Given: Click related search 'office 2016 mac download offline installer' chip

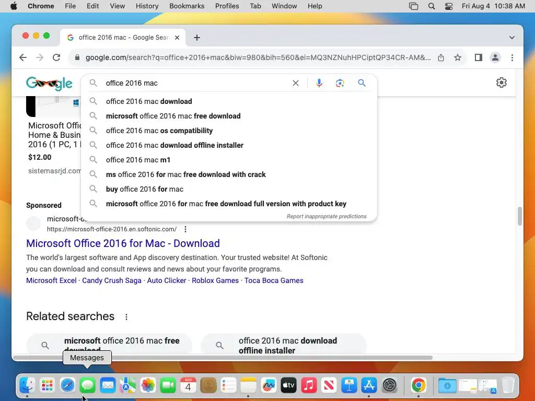Looking at the screenshot, I should pyautogui.click(x=284, y=345).
